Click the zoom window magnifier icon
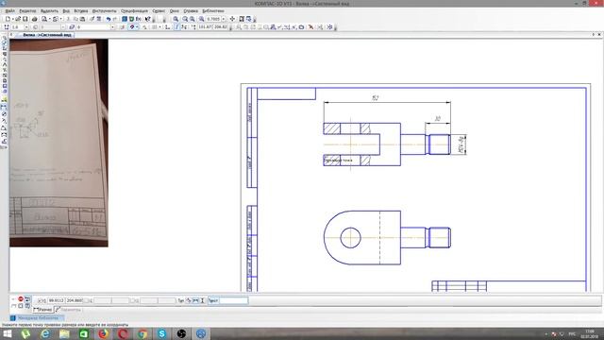604x340 pixels. (x=176, y=19)
